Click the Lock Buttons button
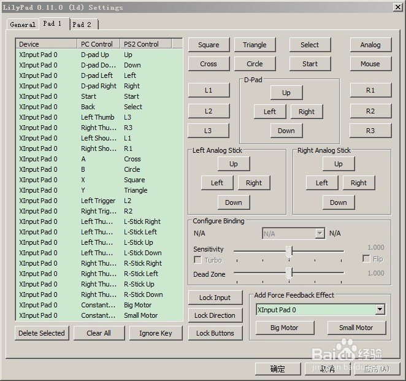This screenshot has height=381, width=406. (215, 333)
